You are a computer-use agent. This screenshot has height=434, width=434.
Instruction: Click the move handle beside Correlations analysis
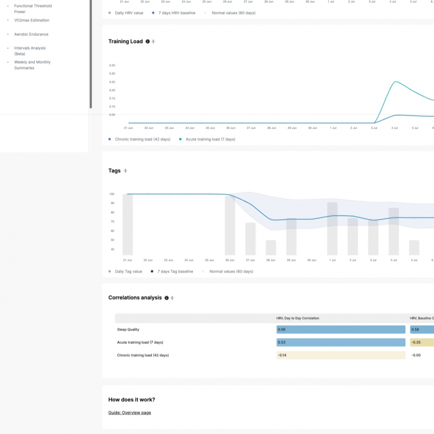(x=172, y=298)
